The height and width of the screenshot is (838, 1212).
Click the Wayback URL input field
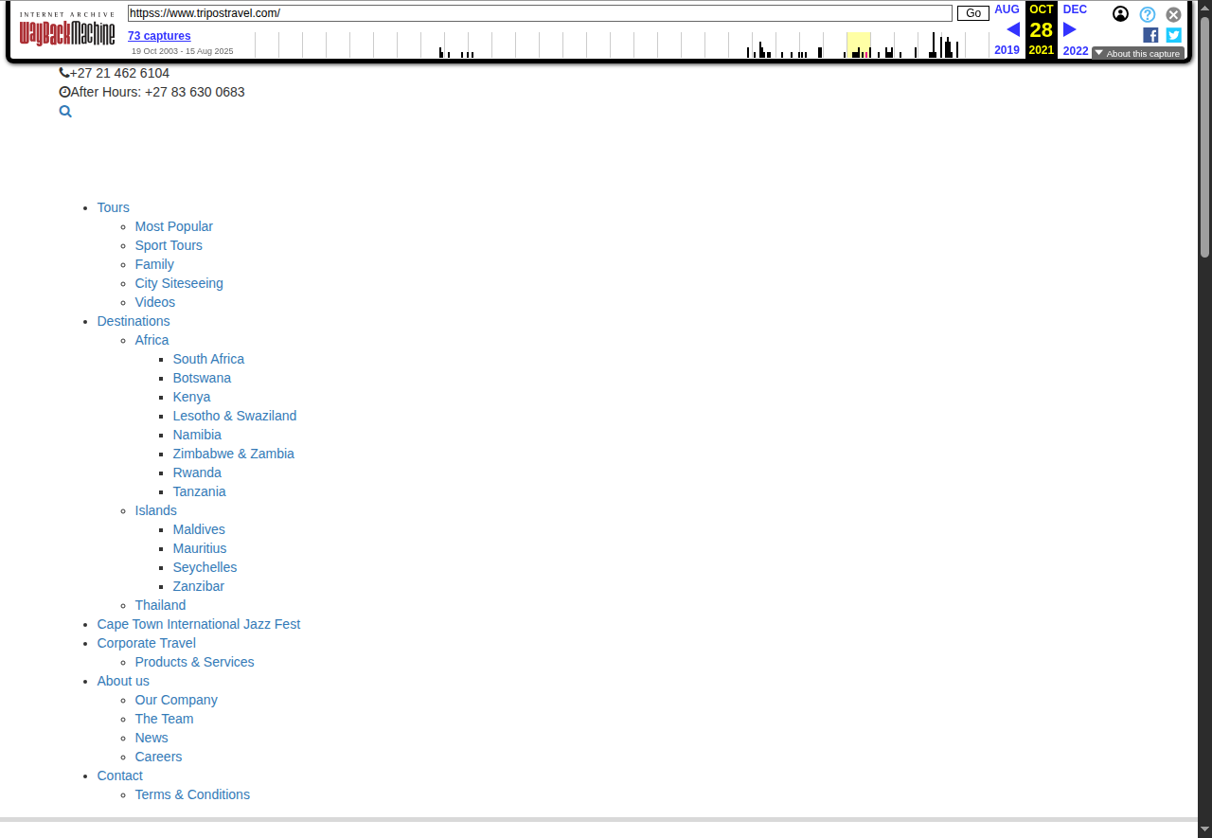click(540, 13)
